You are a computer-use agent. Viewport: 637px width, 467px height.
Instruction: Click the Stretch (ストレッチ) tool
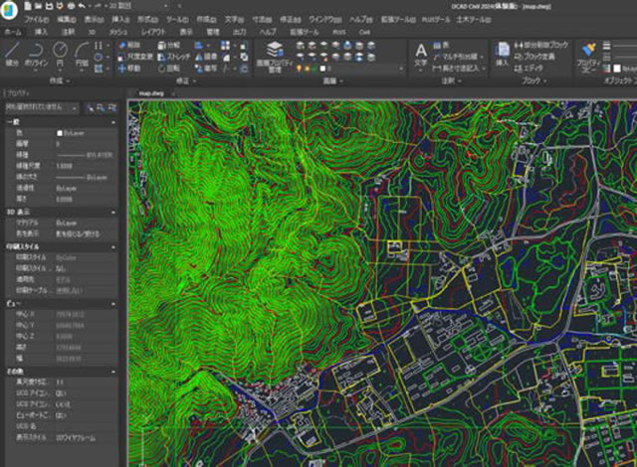click(173, 57)
